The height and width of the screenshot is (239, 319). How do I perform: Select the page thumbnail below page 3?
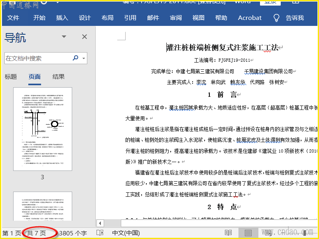coord(43,206)
